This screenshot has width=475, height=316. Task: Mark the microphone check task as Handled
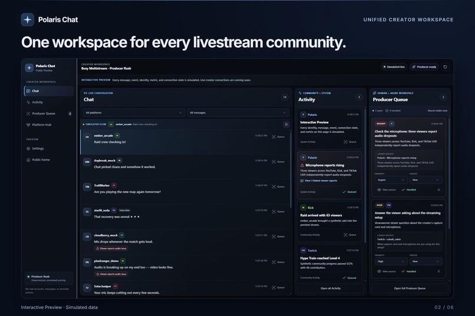408,190
